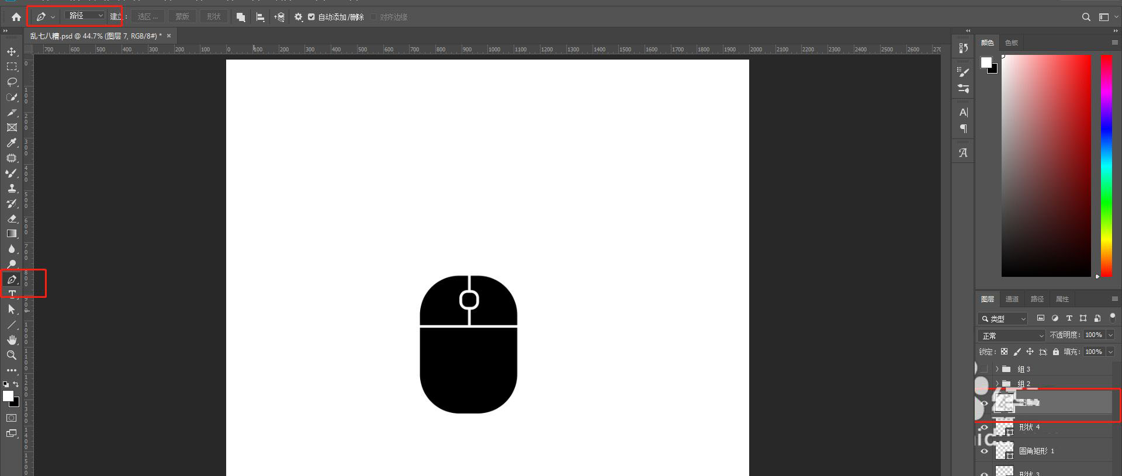
Task: Open pen tool preset picker arrow
Action: pyautogui.click(x=53, y=17)
